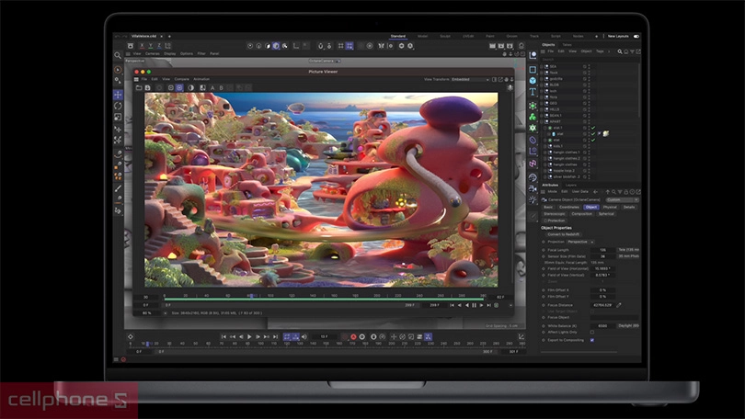This screenshot has width=745, height=419.
Task: Toggle Z axis lock in top toolbar
Action: point(159,46)
